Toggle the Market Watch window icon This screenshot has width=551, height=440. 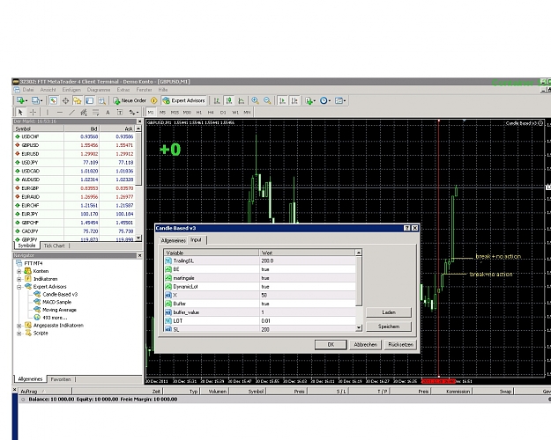pyautogui.click(x=53, y=100)
